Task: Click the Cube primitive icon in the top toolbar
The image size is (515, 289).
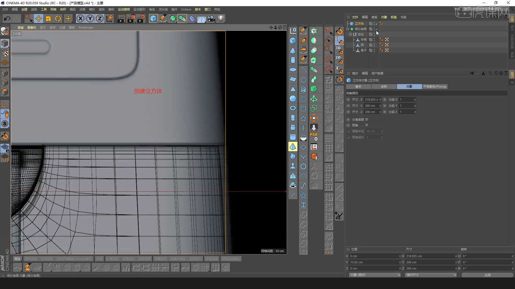Action: pyautogui.click(x=153, y=18)
